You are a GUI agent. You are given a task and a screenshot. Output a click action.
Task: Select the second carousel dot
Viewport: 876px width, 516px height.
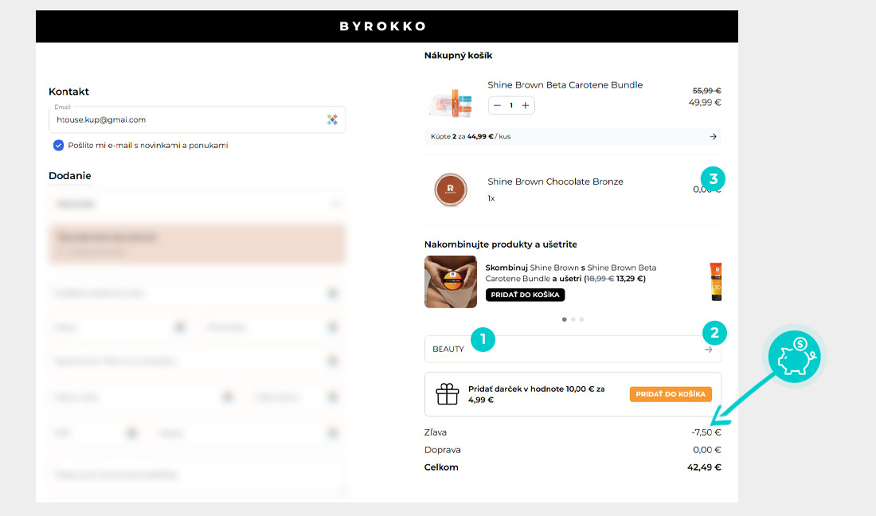click(x=573, y=319)
